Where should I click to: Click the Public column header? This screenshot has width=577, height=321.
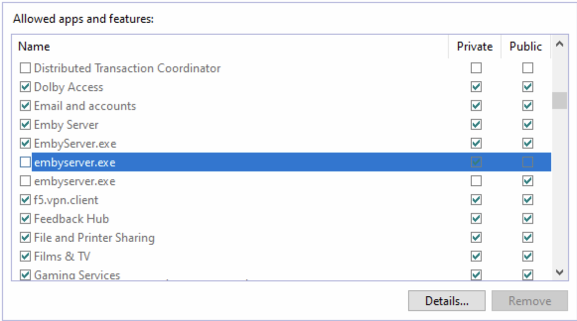[x=526, y=47]
